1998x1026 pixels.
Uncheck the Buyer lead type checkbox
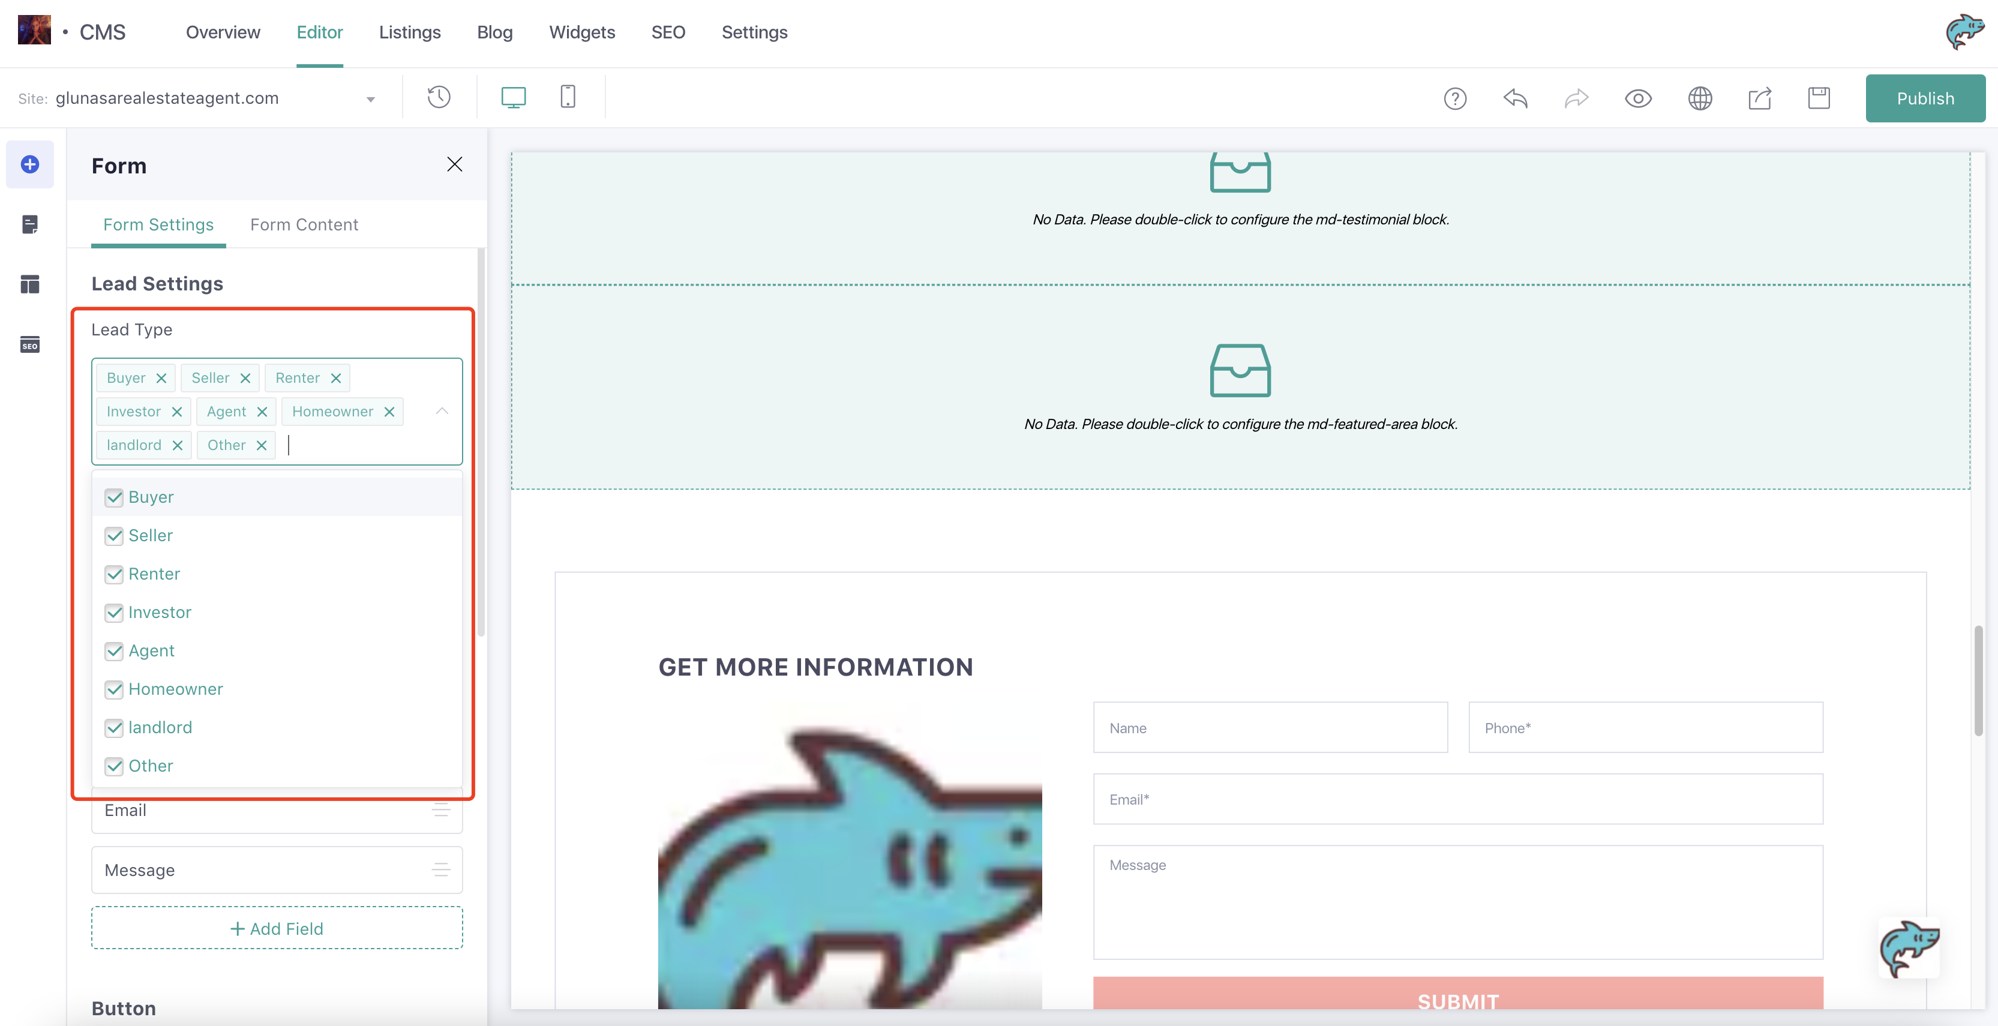point(114,497)
